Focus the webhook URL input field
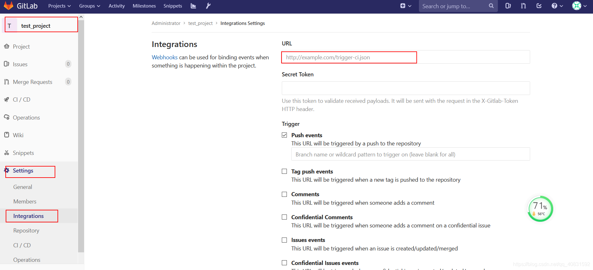This screenshot has width=593, height=270. click(x=406, y=57)
